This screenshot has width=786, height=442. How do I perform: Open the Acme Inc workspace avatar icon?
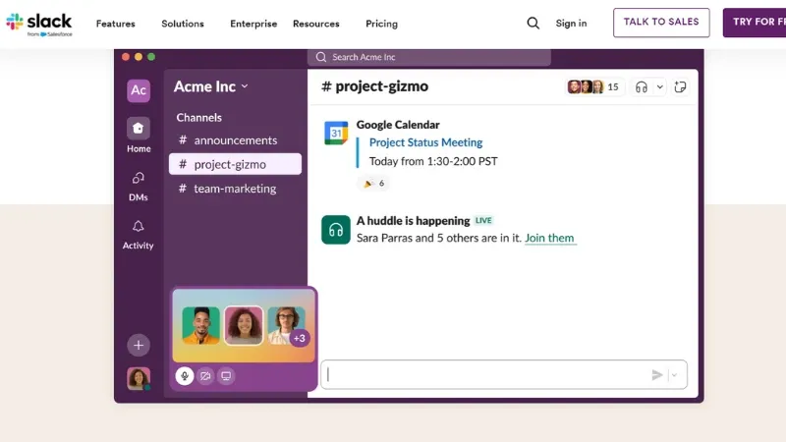[139, 90]
